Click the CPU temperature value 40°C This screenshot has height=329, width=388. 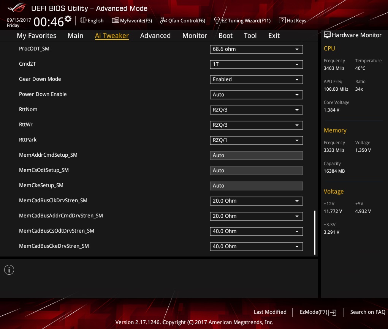click(360, 68)
